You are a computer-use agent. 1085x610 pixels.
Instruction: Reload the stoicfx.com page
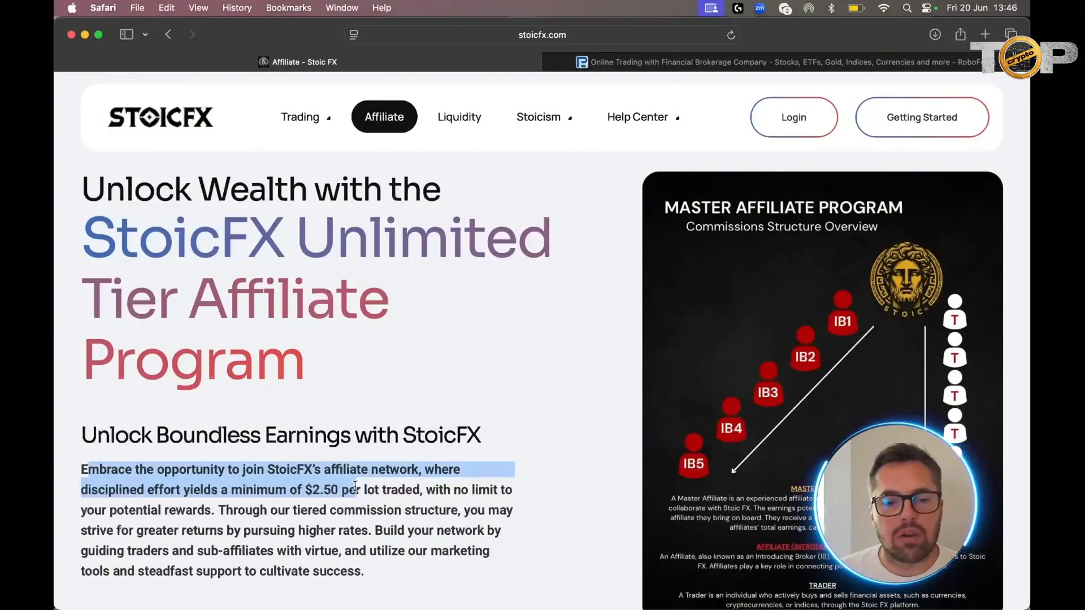tap(731, 34)
